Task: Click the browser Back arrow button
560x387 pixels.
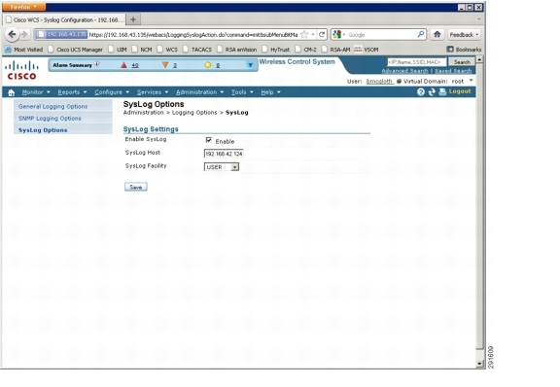Action: click(12, 34)
